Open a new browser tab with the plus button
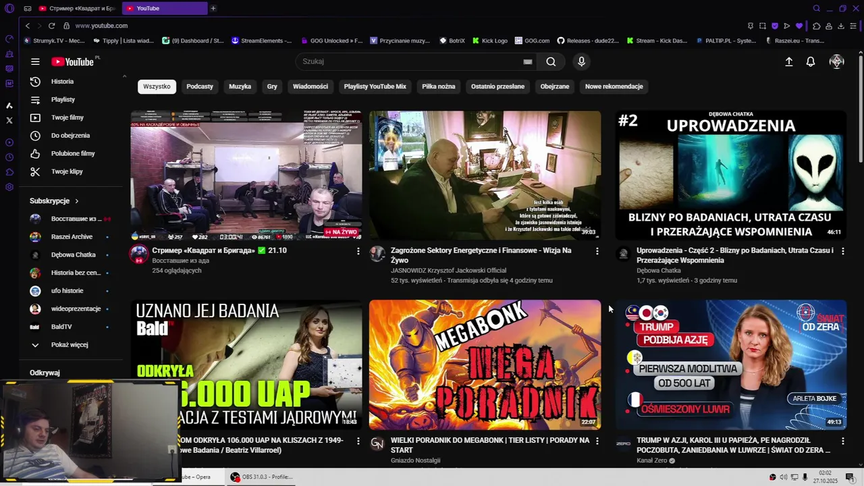 point(213,8)
